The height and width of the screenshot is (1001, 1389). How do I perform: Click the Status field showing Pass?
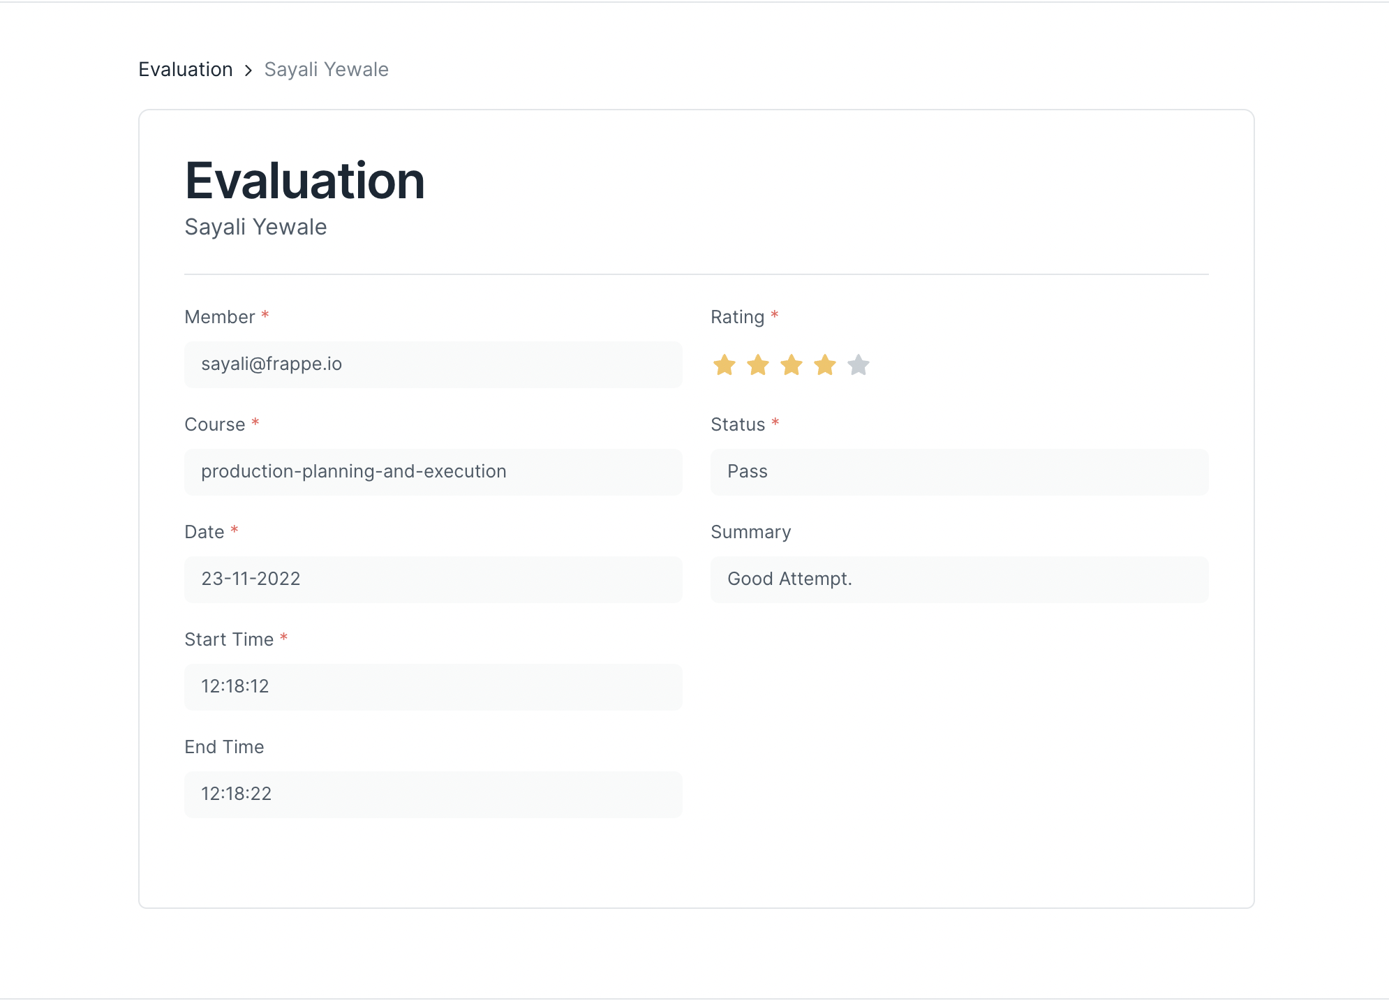[x=959, y=472]
